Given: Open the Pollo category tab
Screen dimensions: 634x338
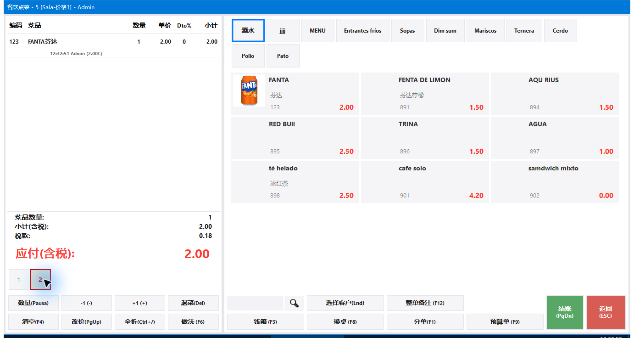Looking at the screenshot, I should pyautogui.click(x=248, y=56).
